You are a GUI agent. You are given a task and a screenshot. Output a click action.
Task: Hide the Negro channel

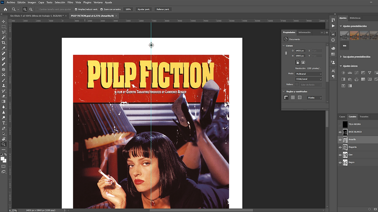[x=340, y=162]
